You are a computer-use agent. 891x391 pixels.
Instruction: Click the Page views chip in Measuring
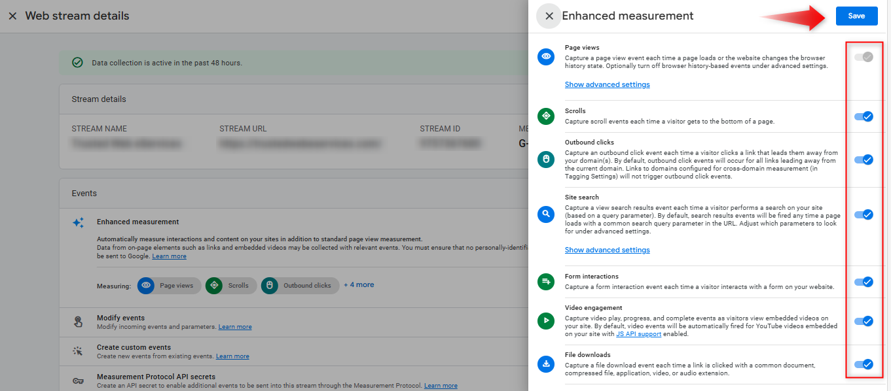click(169, 286)
